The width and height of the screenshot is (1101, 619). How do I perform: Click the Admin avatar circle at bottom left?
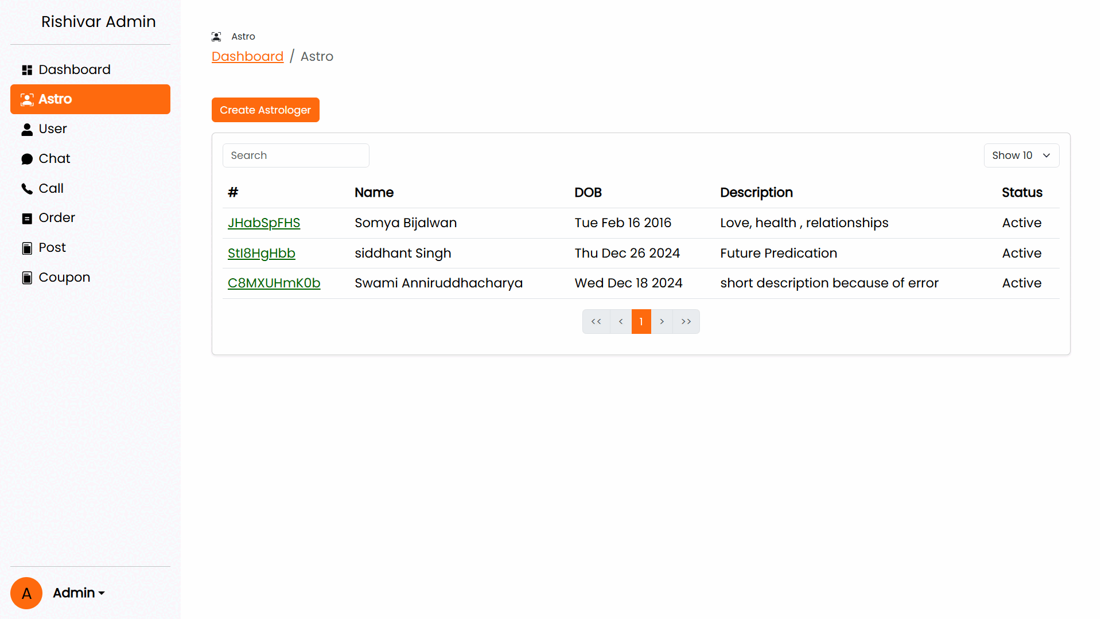26,593
